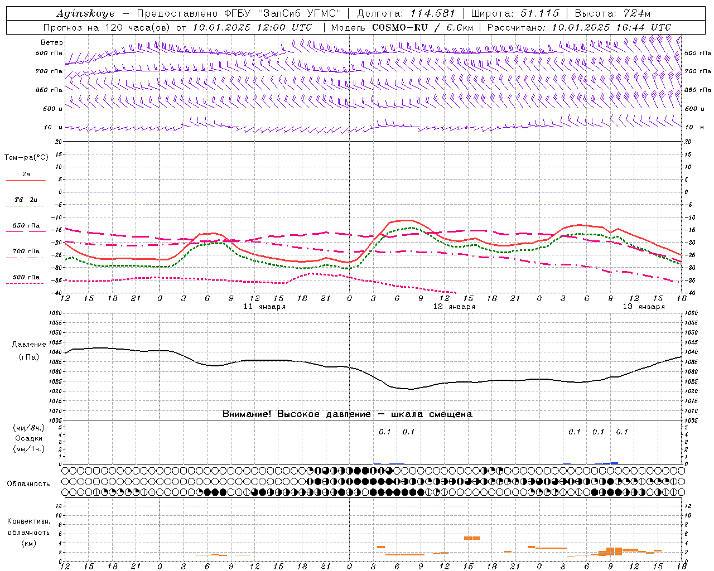Select the forecast start '10.01.2025 12:00 UTC'
Viewport: 714px width, 571px height.
[252, 27]
